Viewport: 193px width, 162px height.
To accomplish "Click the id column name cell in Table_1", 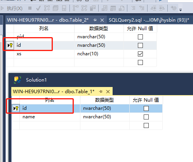I will tap(50, 108).
